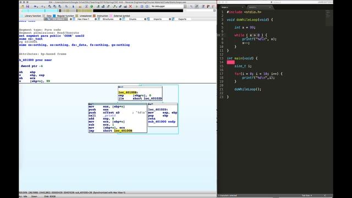Click highlighted label 'loc_40100B:' in top graph node

tap(128, 92)
